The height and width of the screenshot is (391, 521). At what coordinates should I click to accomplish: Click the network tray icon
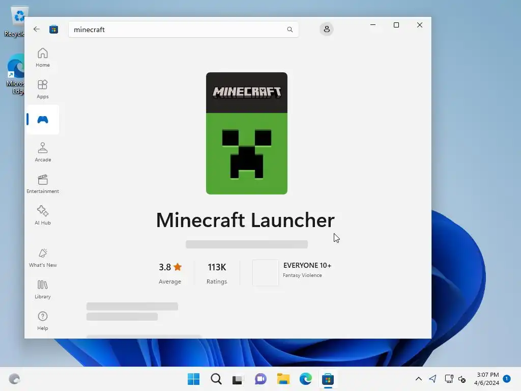tap(449, 379)
